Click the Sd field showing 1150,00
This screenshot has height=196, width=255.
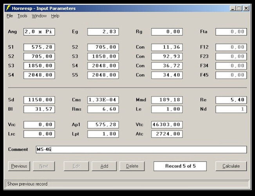click(x=39, y=100)
